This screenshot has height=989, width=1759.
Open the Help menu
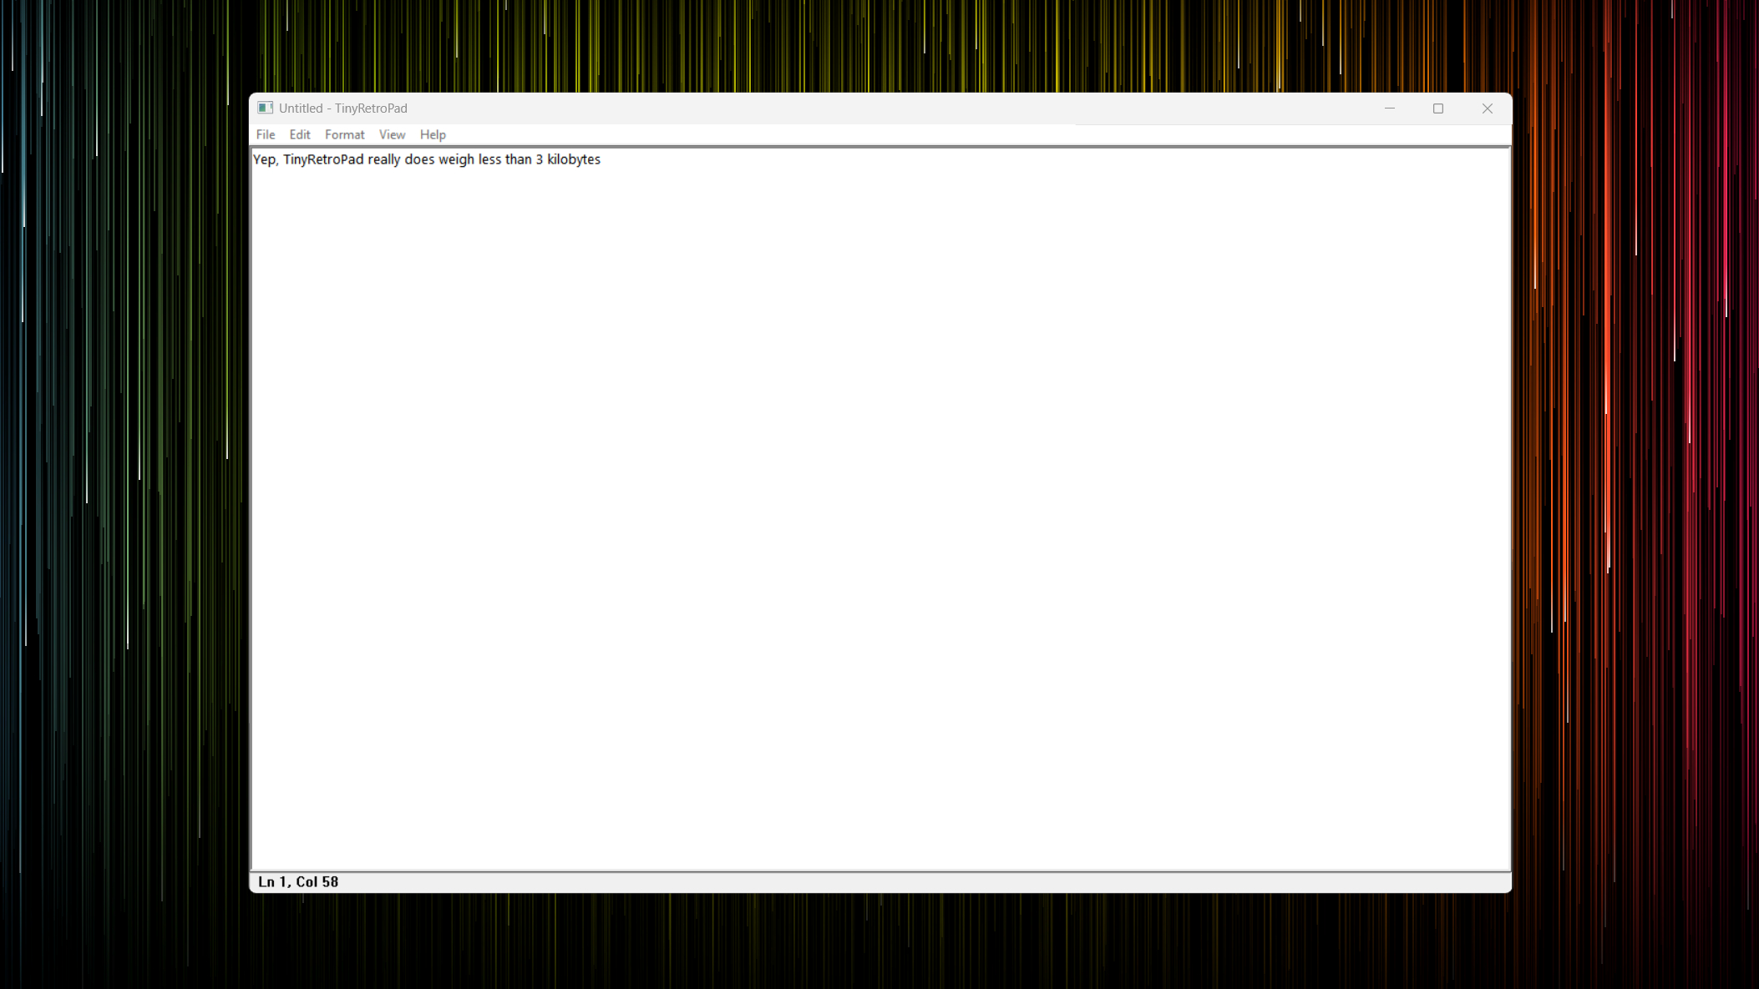pyautogui.click(x=433, y=134)
